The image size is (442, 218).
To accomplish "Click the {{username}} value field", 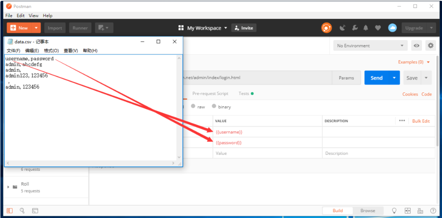I will (x=268, y=132).
